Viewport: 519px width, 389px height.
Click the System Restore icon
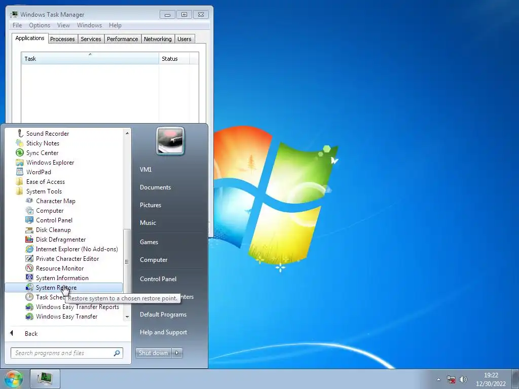[x=29, y=288]
